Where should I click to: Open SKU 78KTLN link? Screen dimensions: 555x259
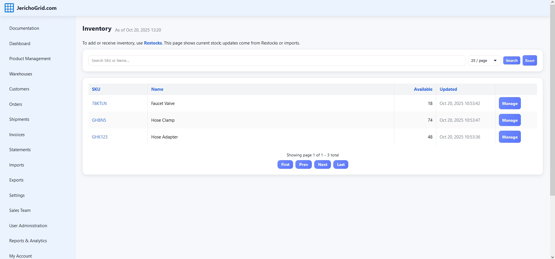point(99,103)
